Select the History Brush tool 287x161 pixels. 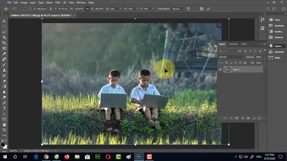(x=4, y=76)
